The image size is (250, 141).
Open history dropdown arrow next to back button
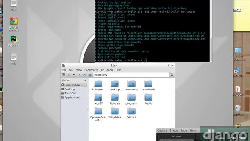click(74, 75)
